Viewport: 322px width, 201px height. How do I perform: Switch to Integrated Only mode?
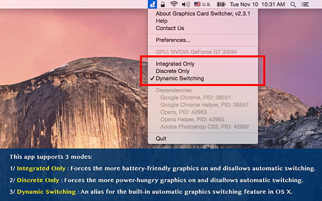coord(203,64)
